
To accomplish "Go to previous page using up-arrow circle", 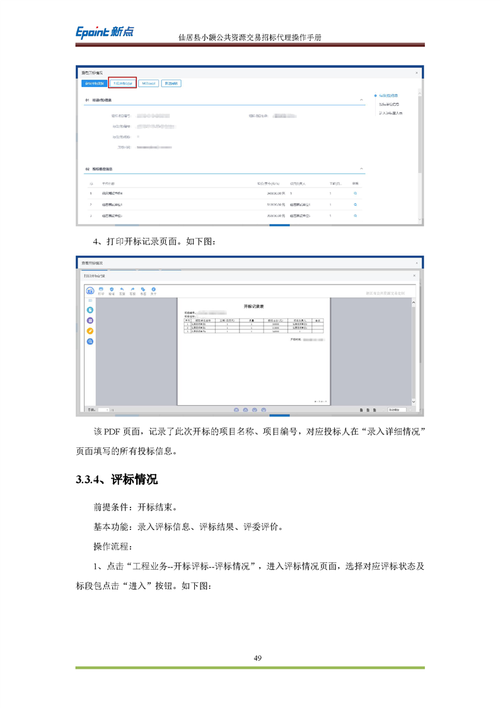I will (x=245, y=410).
